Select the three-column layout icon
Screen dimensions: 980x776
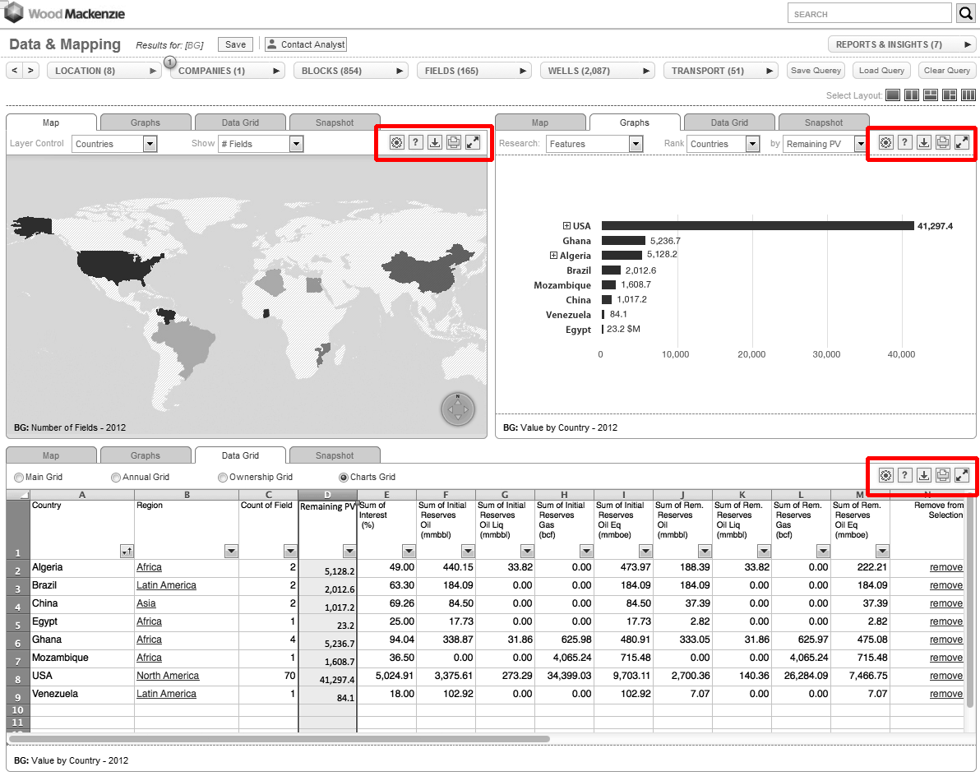pos(968,95)
